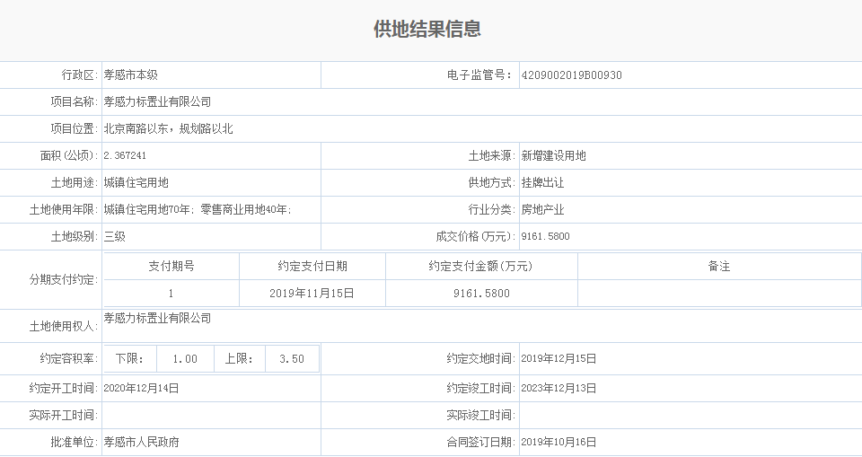Click the 成交价格 value 9161.5800
862x457 pixels.
[545, 237]
